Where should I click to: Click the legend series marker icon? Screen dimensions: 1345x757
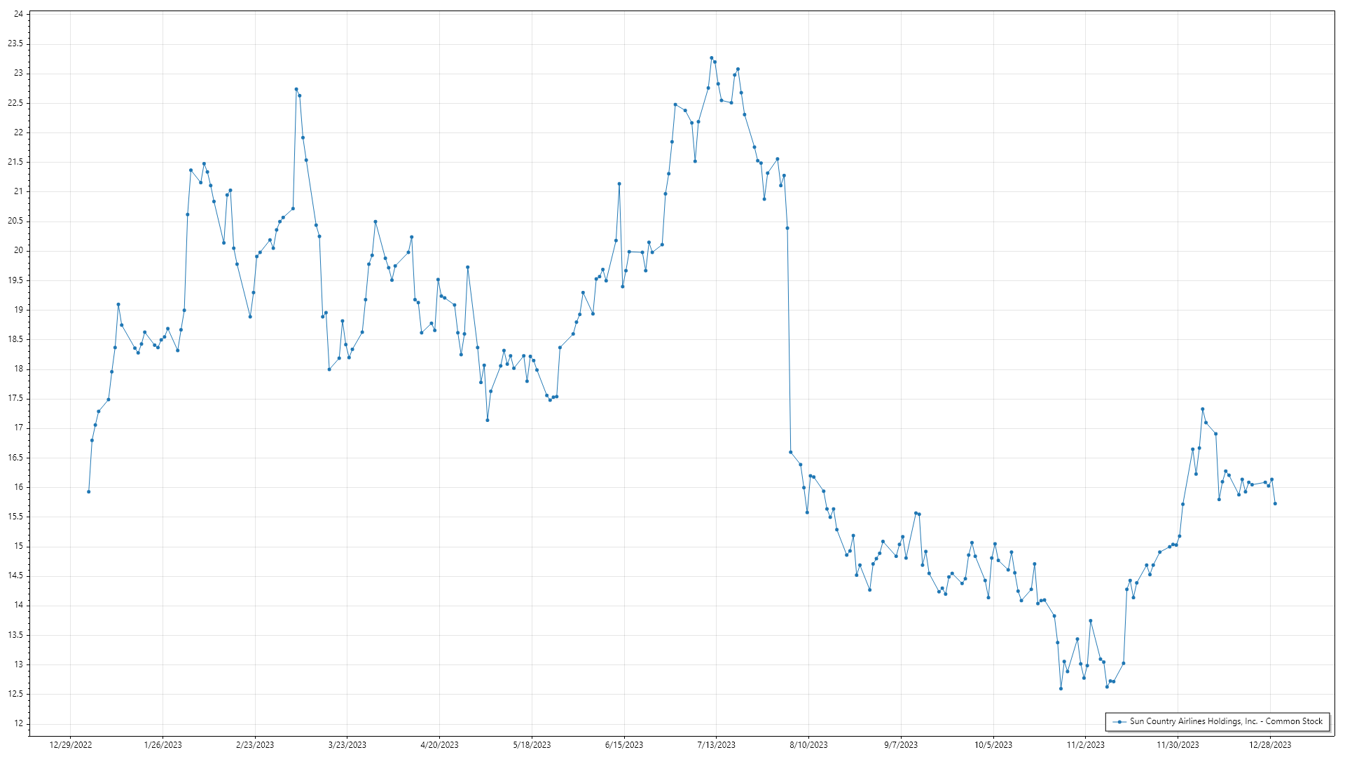[1120, 721]
